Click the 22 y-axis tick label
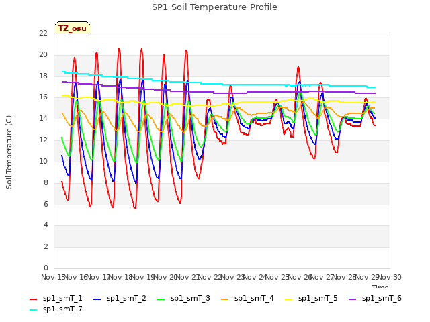The width and height of the screenshot is (430, 322). pos(43,33)
